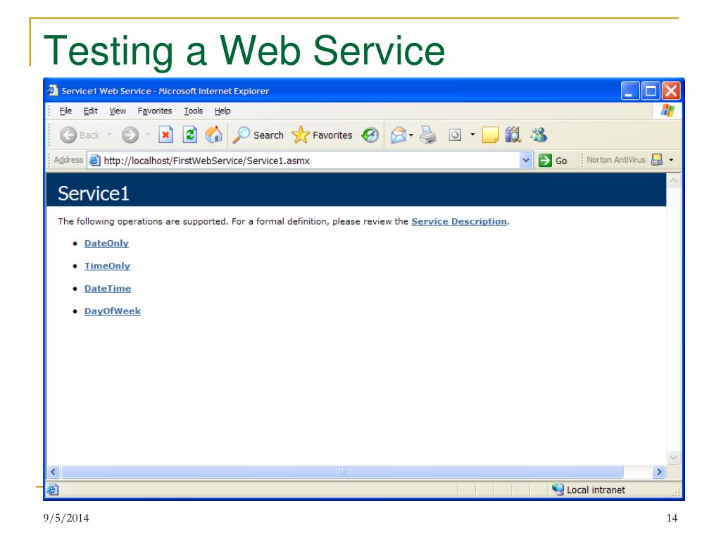Open the Norton AntiVirus dropdown arrow

(x=671, y=160)
